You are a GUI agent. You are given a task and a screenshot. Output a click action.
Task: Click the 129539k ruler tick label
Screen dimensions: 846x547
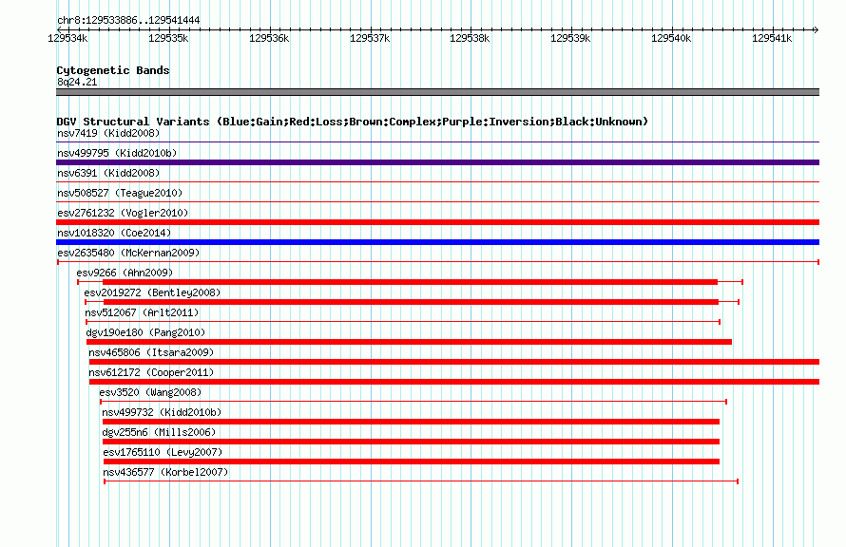[571, 38]
